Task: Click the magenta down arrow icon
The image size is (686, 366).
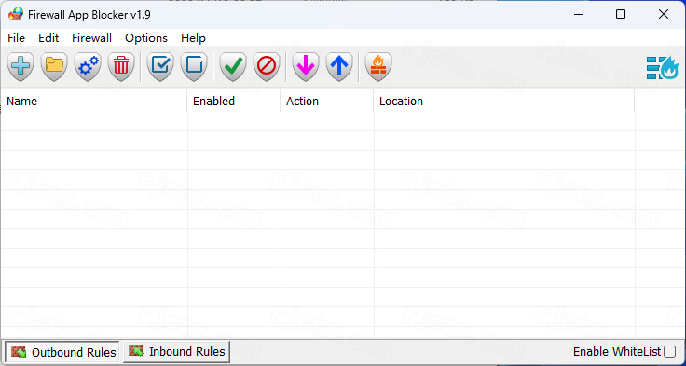Action: click(306, 66)
